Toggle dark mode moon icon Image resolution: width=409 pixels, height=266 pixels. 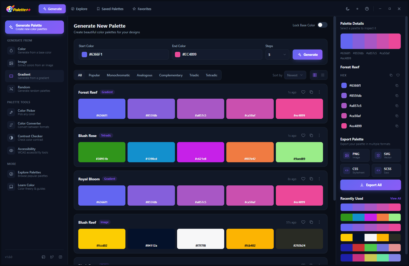[348, 9]
